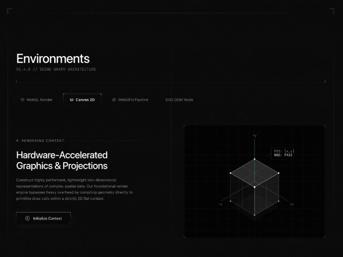Click the WebGL Render cube icon
This screenshot has width=343, height=257.
22,100
